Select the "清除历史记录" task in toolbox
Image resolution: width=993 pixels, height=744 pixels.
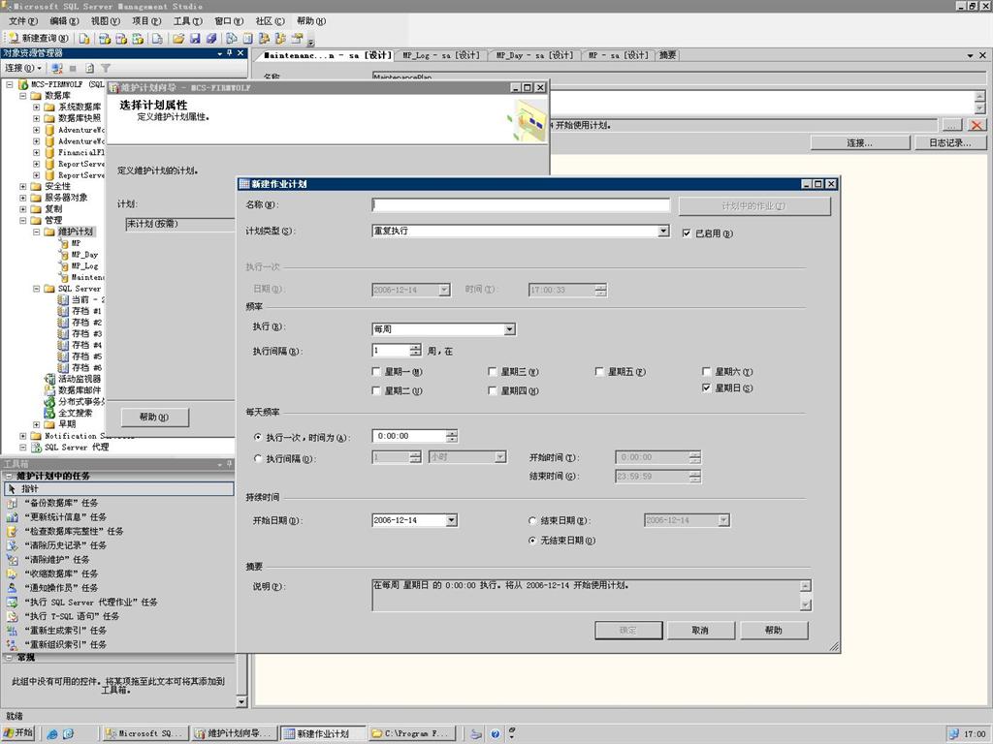click(65, 545)
